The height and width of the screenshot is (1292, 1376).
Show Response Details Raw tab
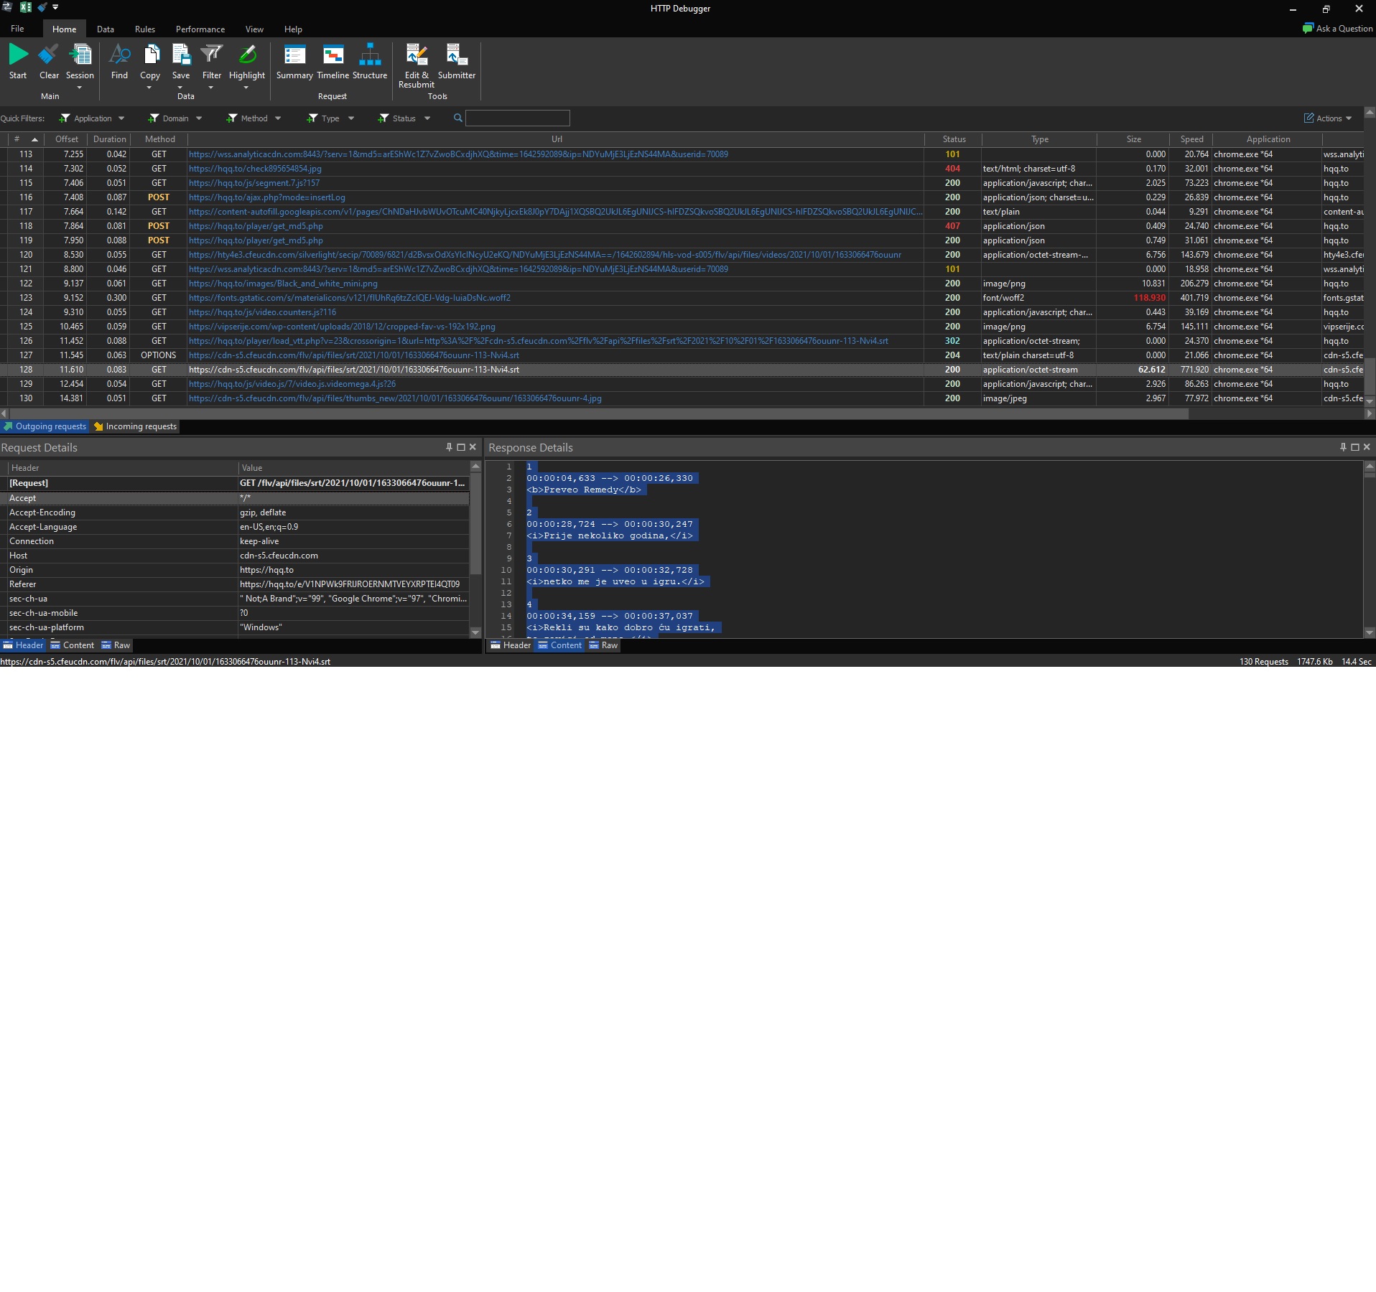pos(604,645)
